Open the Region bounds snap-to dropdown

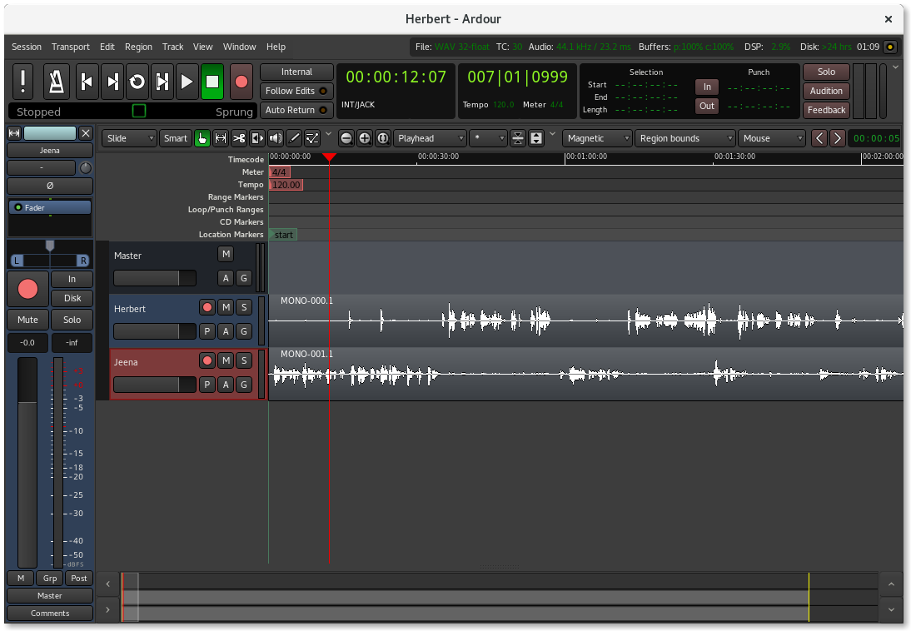pos(685,138)
